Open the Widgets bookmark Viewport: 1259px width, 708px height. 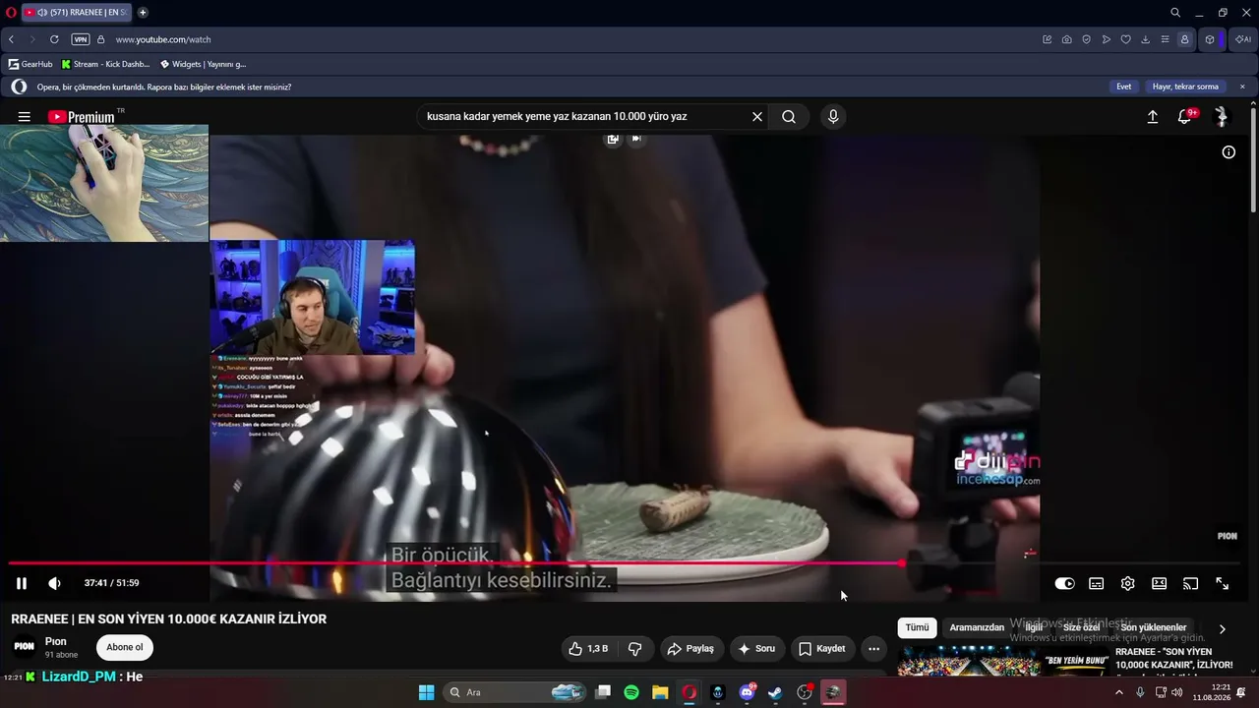[203, 64]
